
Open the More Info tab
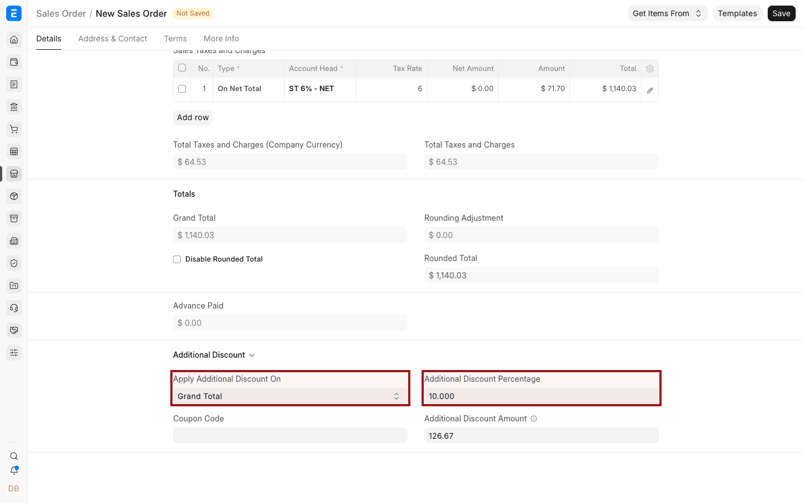pos(221,39)
